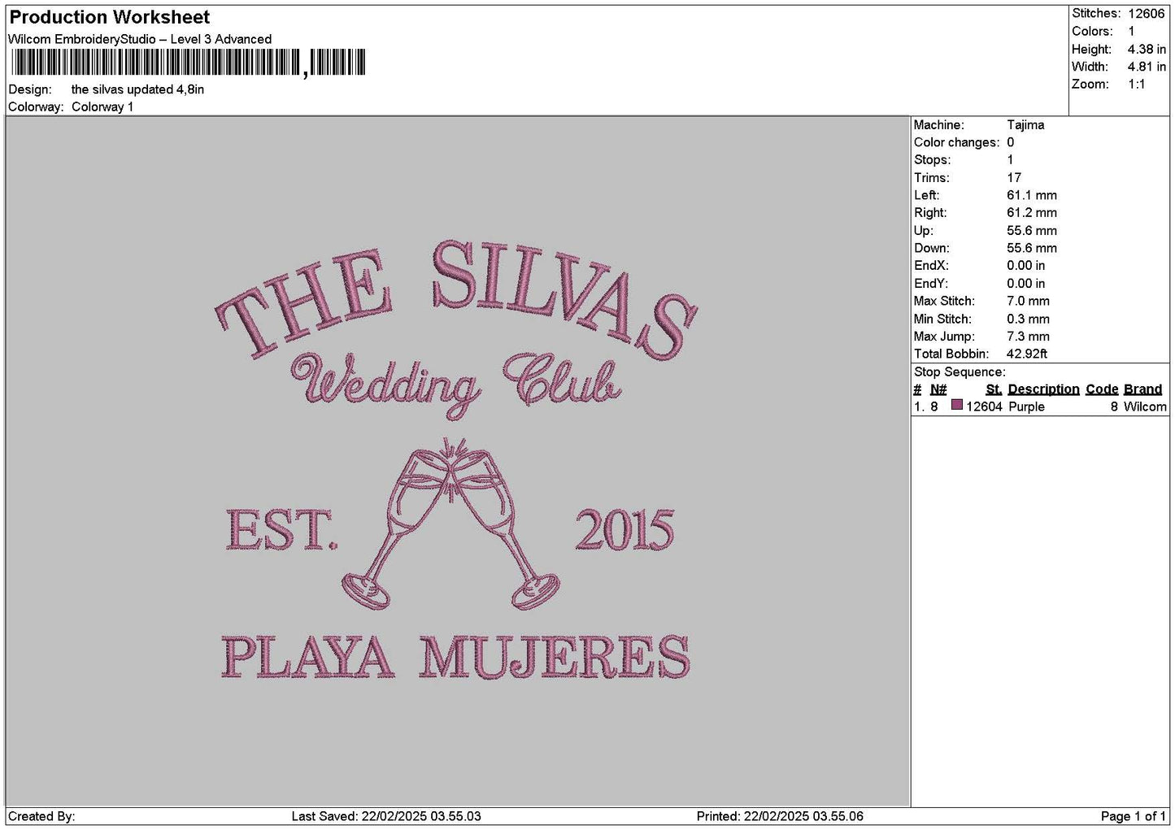This screenshot has height=830, width=1175.
Task: Click the Right value 61.2 mm
Action: click(1032, 213)
